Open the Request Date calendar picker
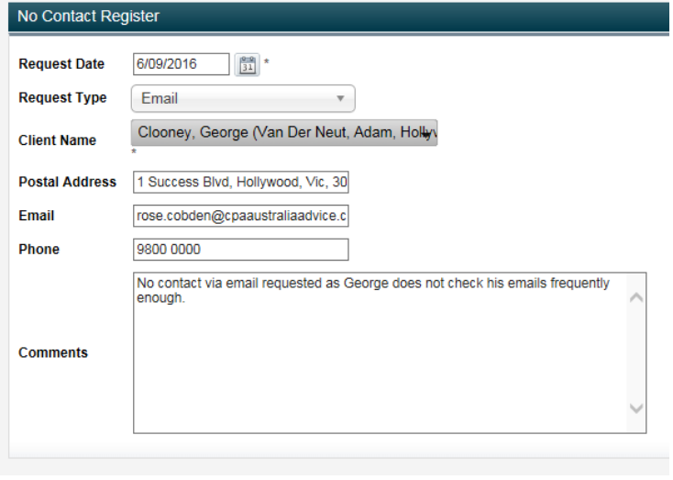 tap(248, 65)
